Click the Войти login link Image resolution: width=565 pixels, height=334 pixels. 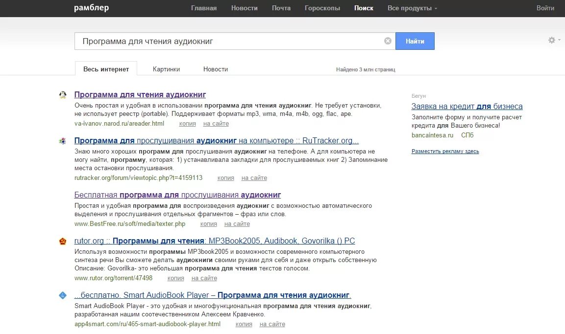pyautogui.click(x=545, y=8)
